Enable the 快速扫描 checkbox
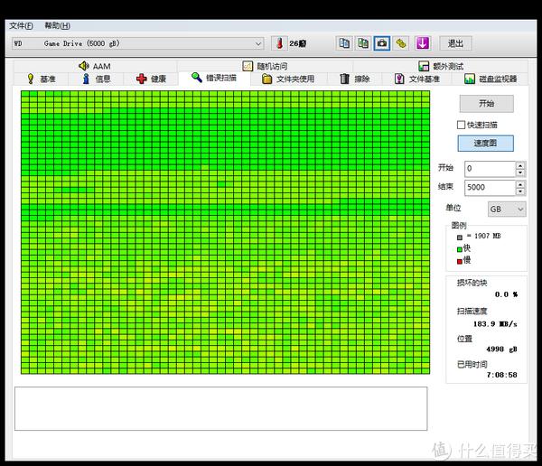Screen dimensions: 542x466 462,125
